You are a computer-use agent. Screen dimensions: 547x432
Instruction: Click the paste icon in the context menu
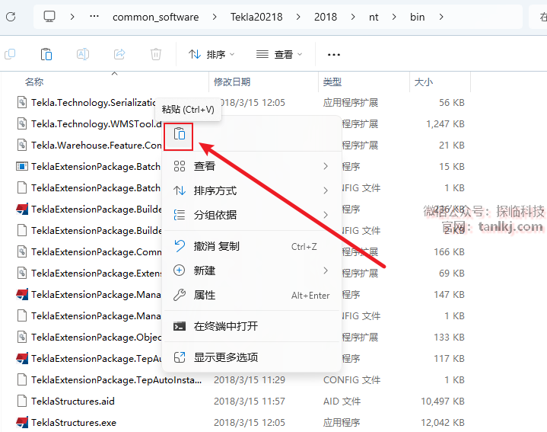179,134
